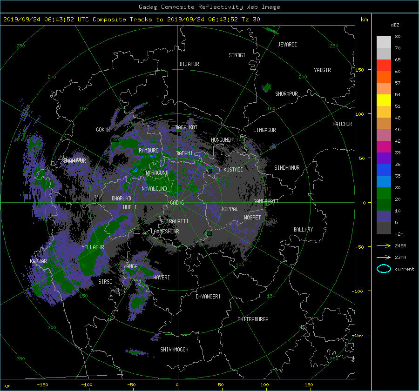Viewport: 419px width, 391px height.
Task: Click the JEVARGI city label
Action: pos(287,45)
